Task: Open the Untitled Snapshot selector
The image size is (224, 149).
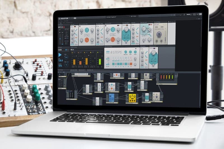Action: [111, 17]
